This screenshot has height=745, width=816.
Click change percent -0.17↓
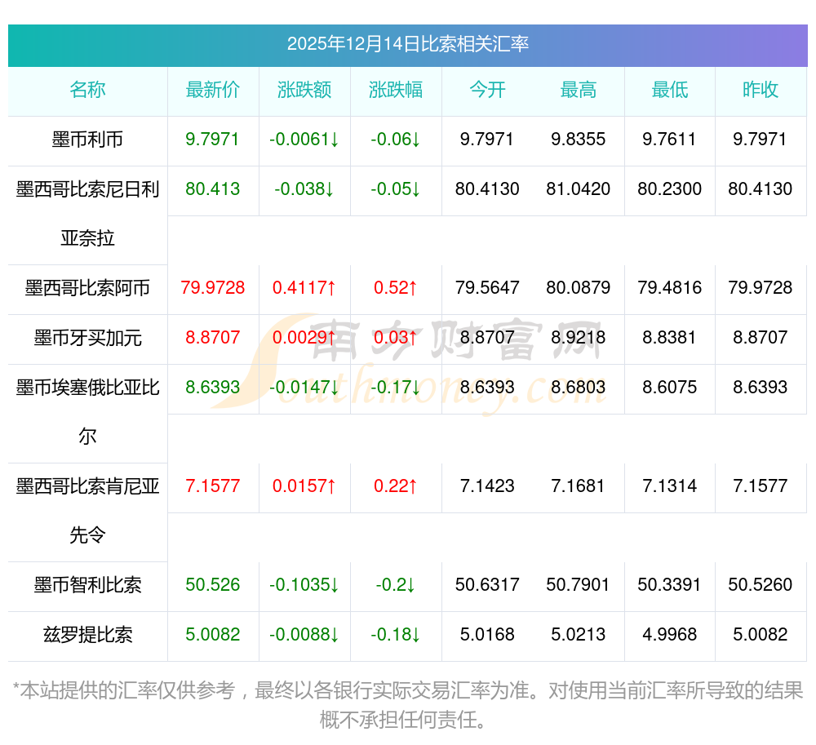[396, 387]
